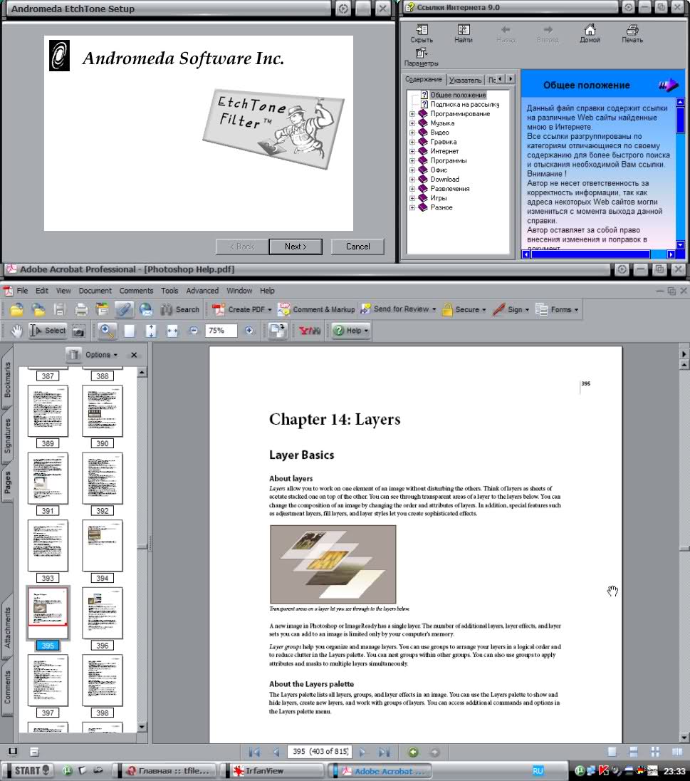690x781 pixels.
Task: Click Next in EtchTone Setup
Action: tap(295, 247)
